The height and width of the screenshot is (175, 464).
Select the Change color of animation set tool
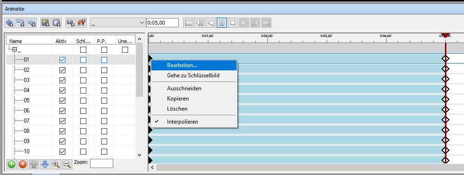[45, 23]
